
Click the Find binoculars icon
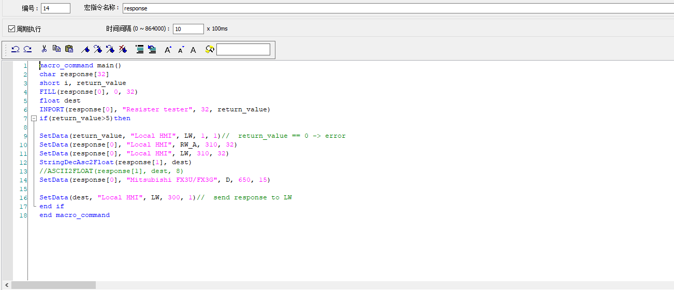pos(210,49)
